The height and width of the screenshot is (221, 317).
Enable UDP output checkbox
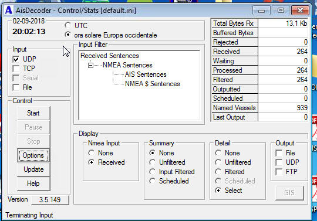click(x=279, y=162)
